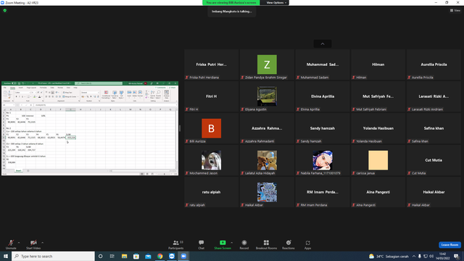This screenshot has width=464, height=261.
Task: Click the Record button
Action: coord(244,244)
